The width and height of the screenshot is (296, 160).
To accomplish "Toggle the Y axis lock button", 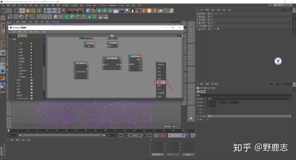I will pos(52,11).
